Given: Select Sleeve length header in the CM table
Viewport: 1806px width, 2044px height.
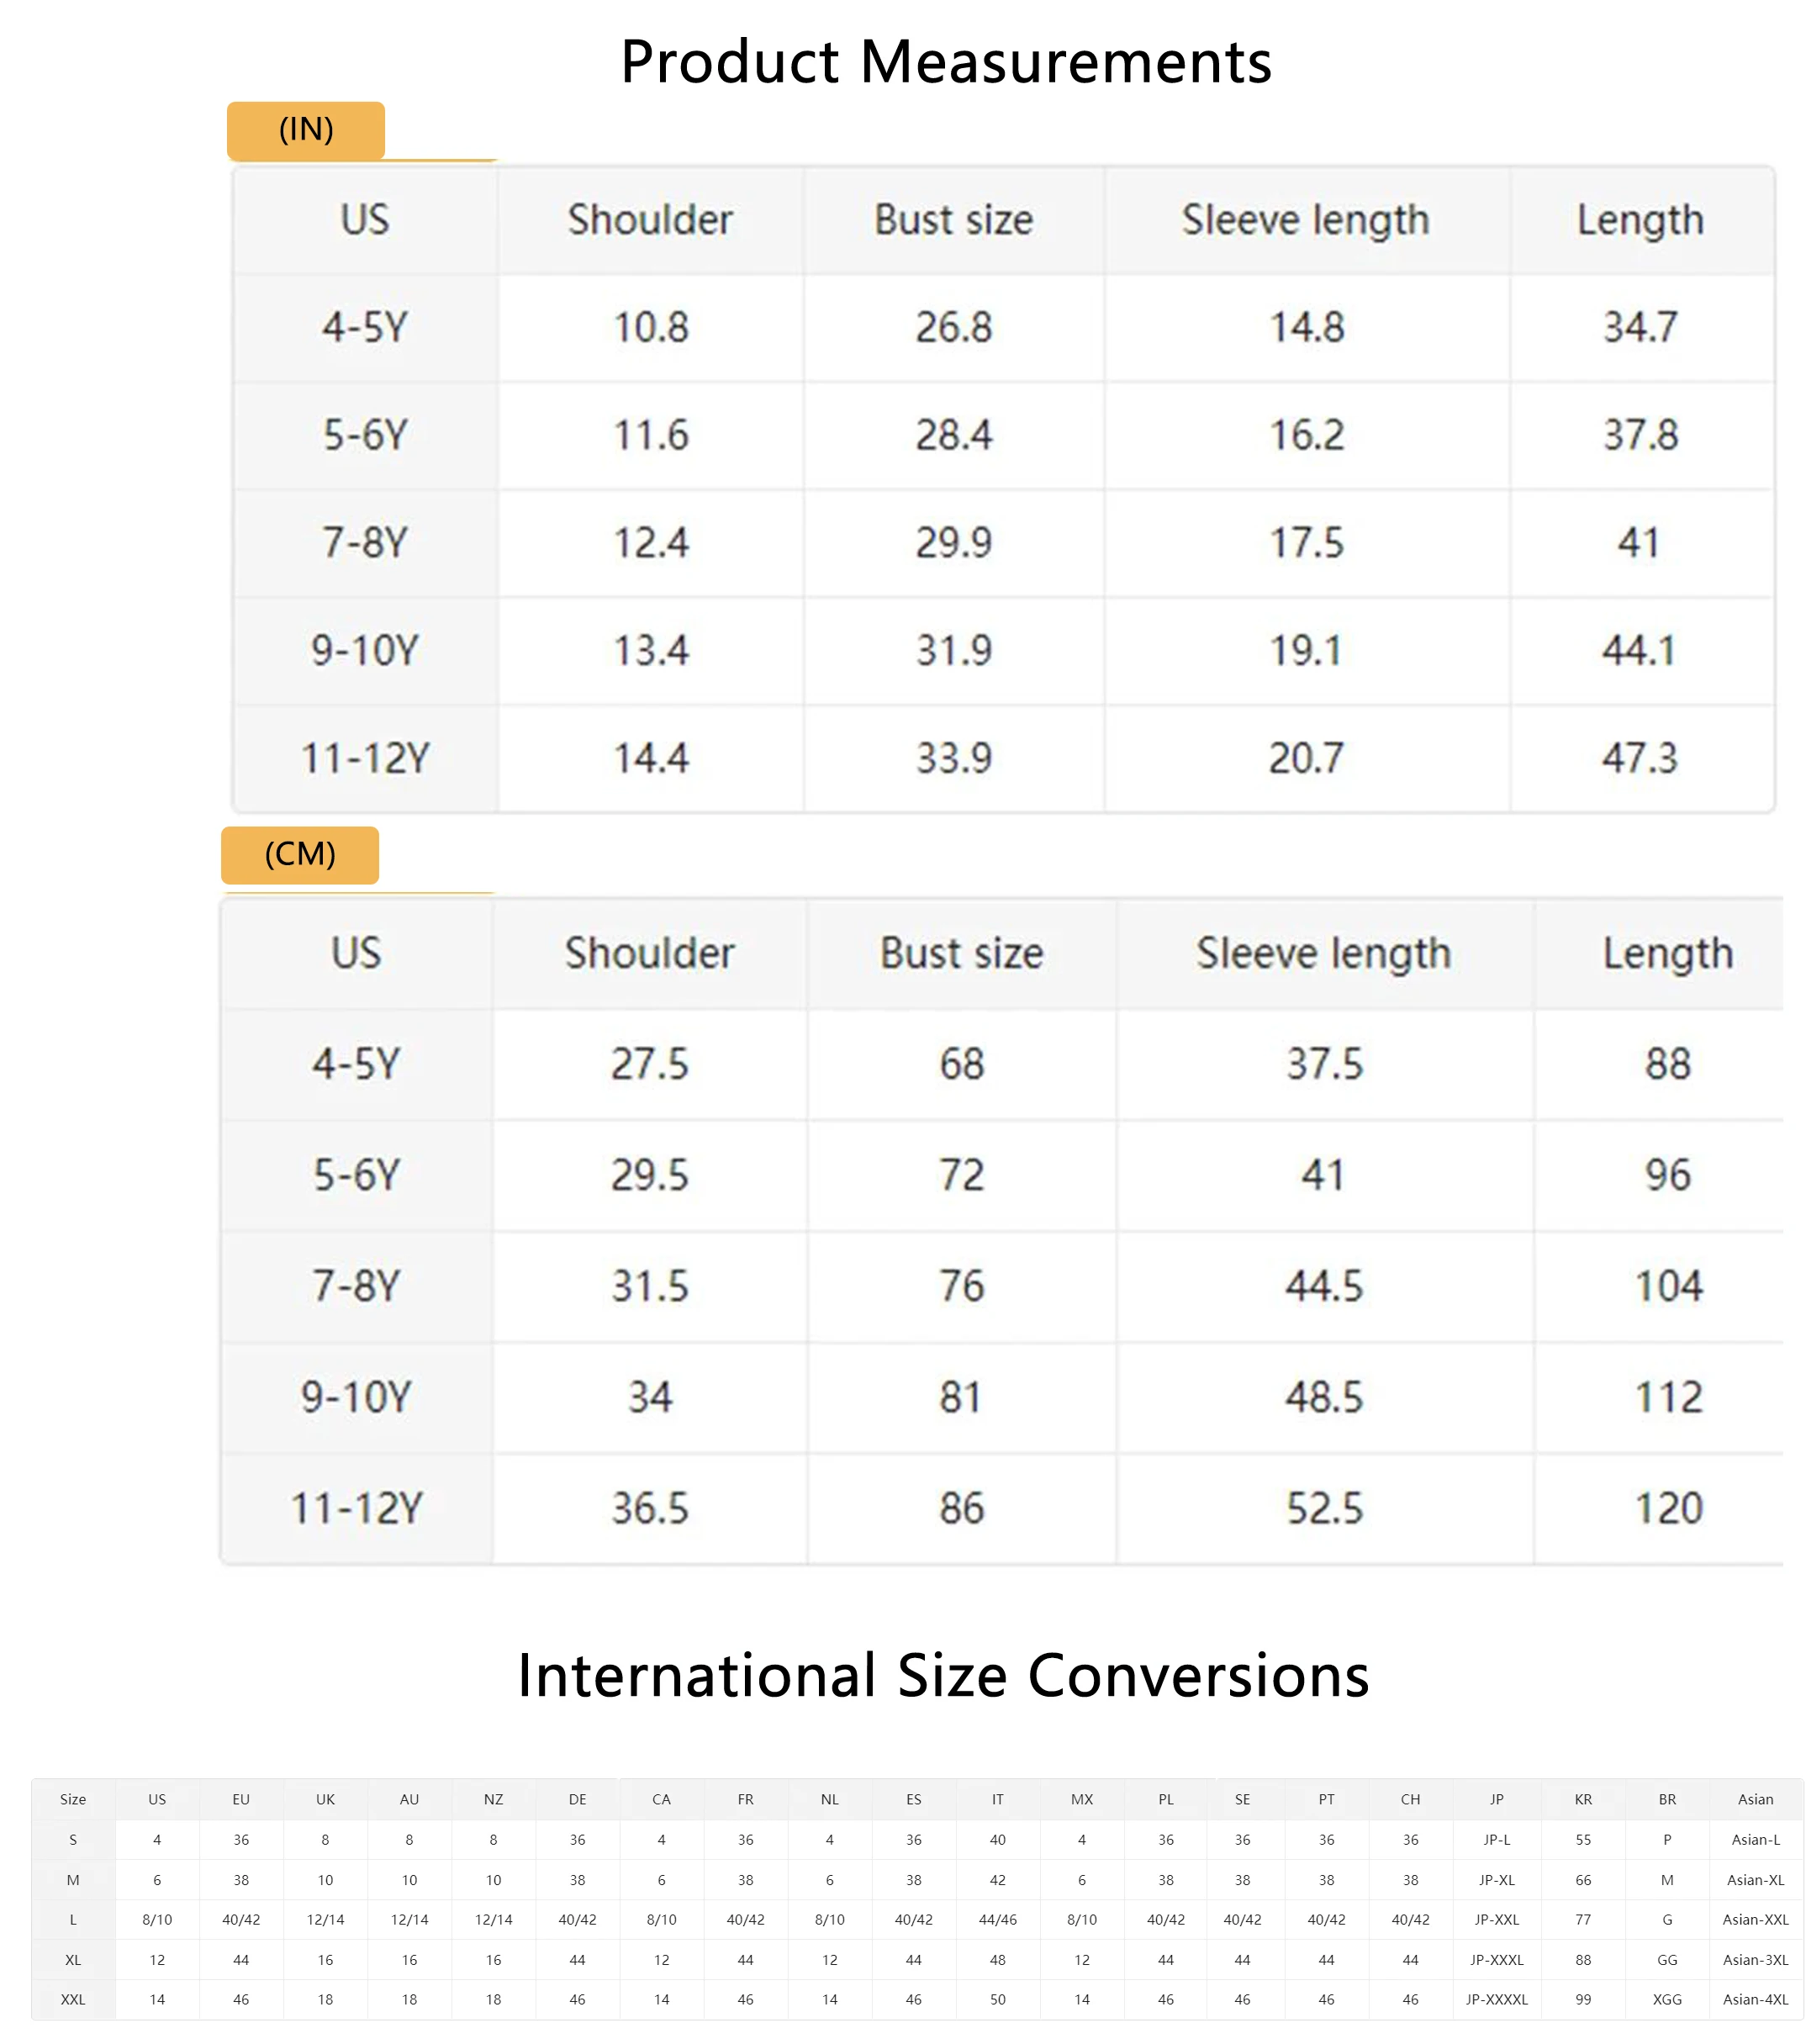Looking at the screenshot, I should (1323, 953).
